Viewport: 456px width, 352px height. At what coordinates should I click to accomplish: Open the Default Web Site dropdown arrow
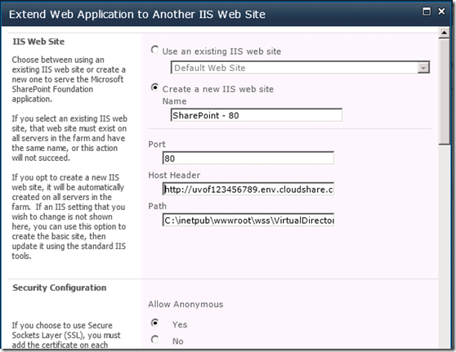click(x=423, y=68)
